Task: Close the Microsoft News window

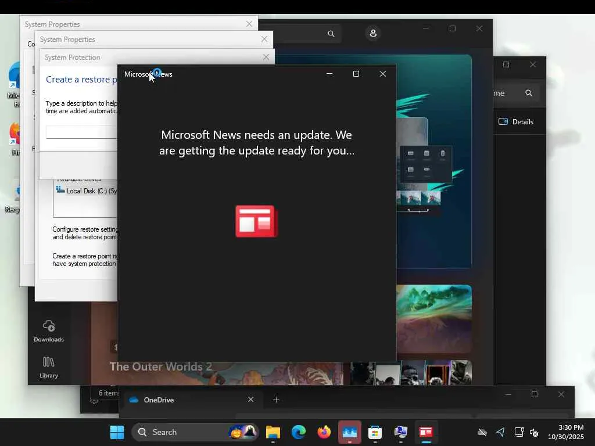Action: 382,74
